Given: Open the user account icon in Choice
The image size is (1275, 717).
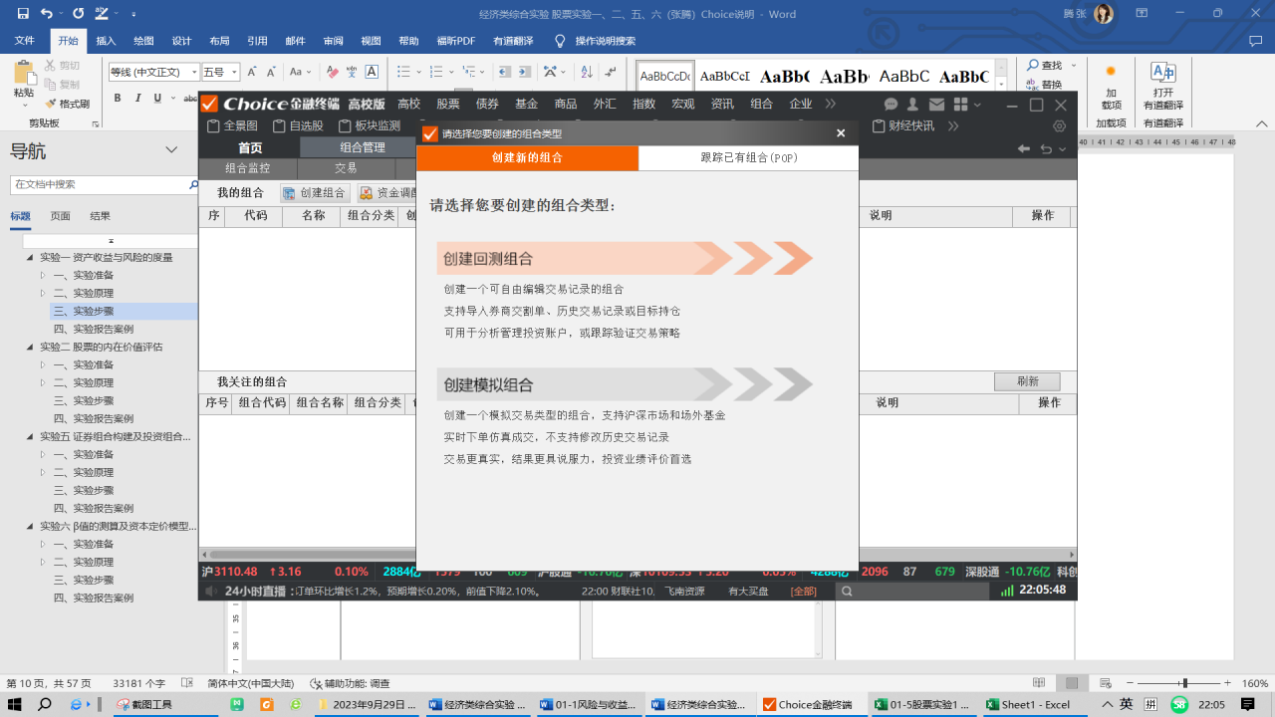Looking at the screenshot, I should coord(913,105).
